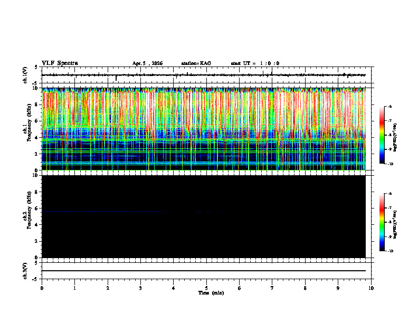The image size is (418, 323).
Task: Click the 0 minute tick on the time axis
Action: [42, 288]
